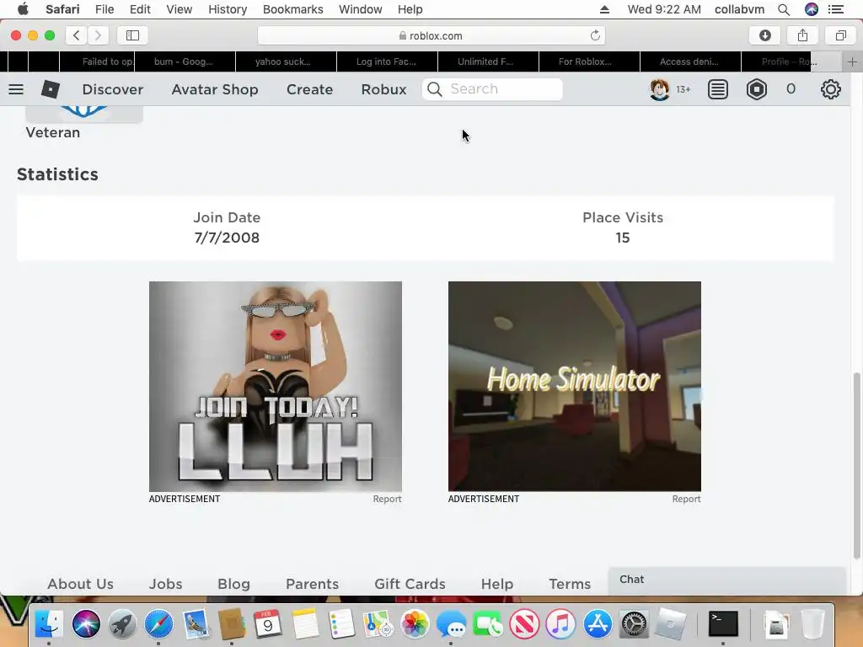863x647 pixels.
Task: Open Safari's share button
Action: pyautogui.click(x=802, y=35)
